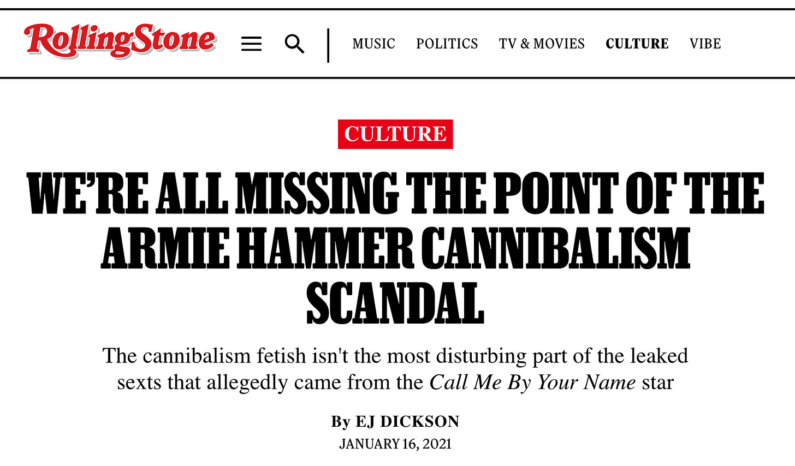Viewport: 795px width, 466px height.
Task: Select TV & Movies in navigation
Action: 542,44
